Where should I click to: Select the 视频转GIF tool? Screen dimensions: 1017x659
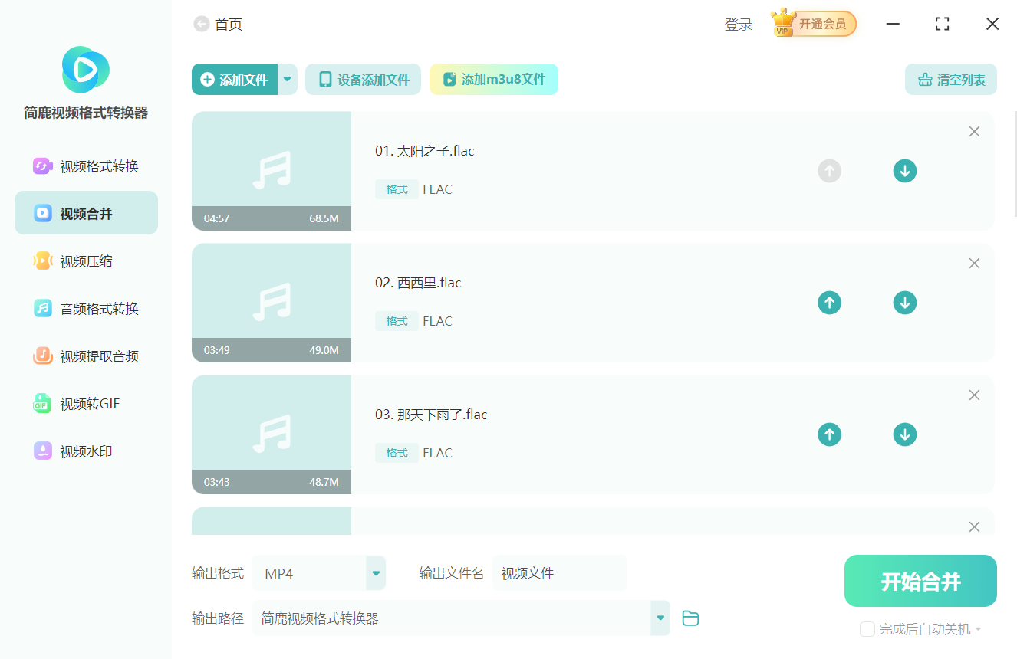[86, 403]
